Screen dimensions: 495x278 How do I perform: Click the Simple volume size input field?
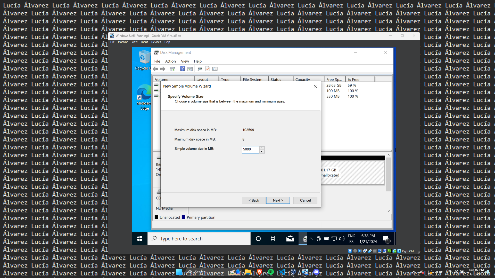[250, 149]
